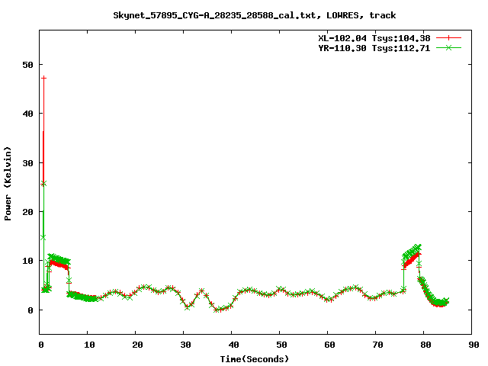Click the y-axis tick label 20
Screen dimensions: 488x366
27,212
